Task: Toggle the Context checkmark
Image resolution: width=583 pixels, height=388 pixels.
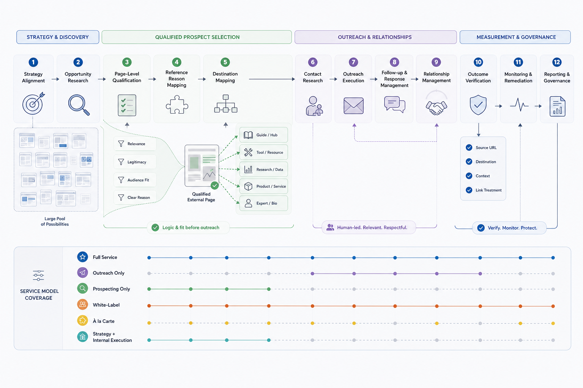Action: click(x=469, y=176)
